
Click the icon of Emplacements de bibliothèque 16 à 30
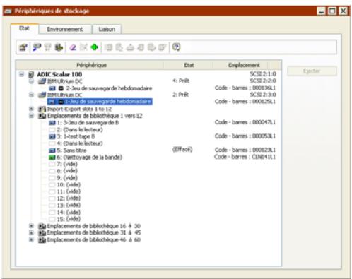[42, 226]
